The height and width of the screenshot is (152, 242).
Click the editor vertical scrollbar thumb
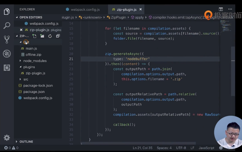pyautogui.click(x=233, y=71)
